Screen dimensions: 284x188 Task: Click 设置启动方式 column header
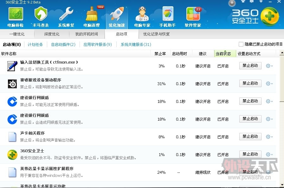point(256,54)
